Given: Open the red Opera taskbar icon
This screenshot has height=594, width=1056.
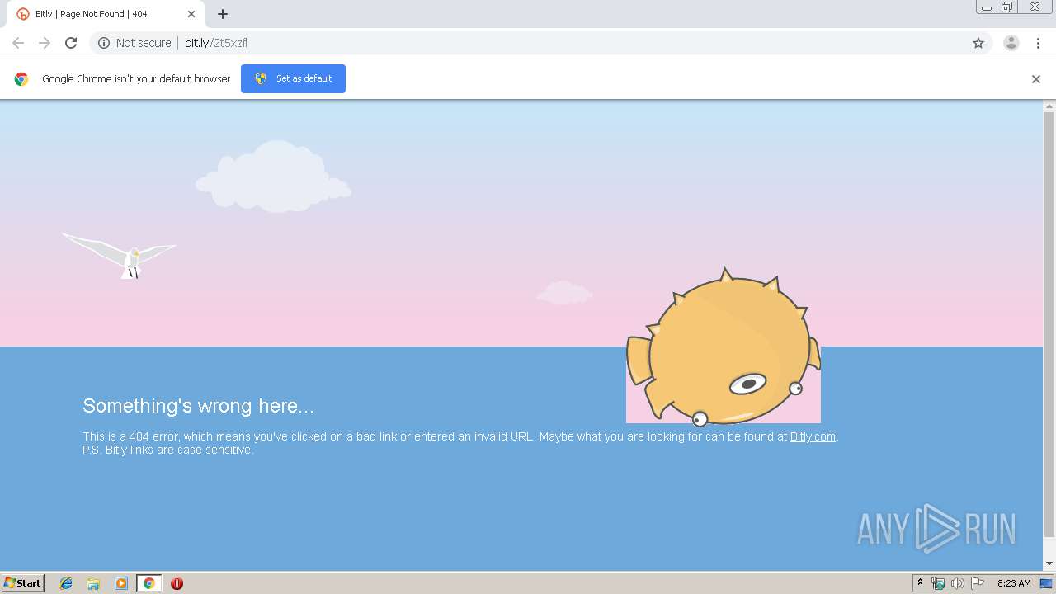Looking at the screenshot, I should (177, 583).
